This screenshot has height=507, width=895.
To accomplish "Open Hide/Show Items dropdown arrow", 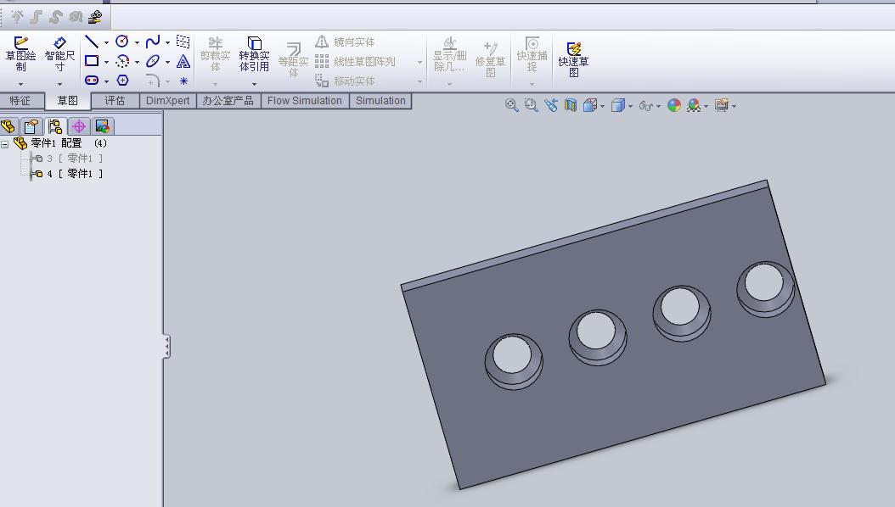I will click(658, 106).
